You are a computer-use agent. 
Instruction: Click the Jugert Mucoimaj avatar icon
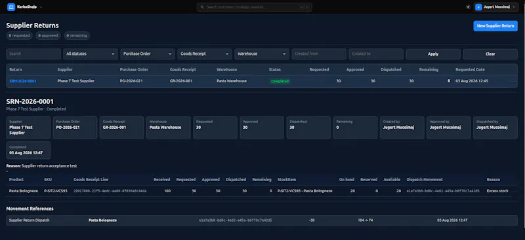tap(478, 7)
